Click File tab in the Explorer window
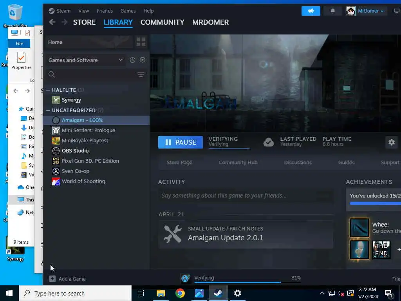This screenshot has height=301, width=401. pos(19,44)
